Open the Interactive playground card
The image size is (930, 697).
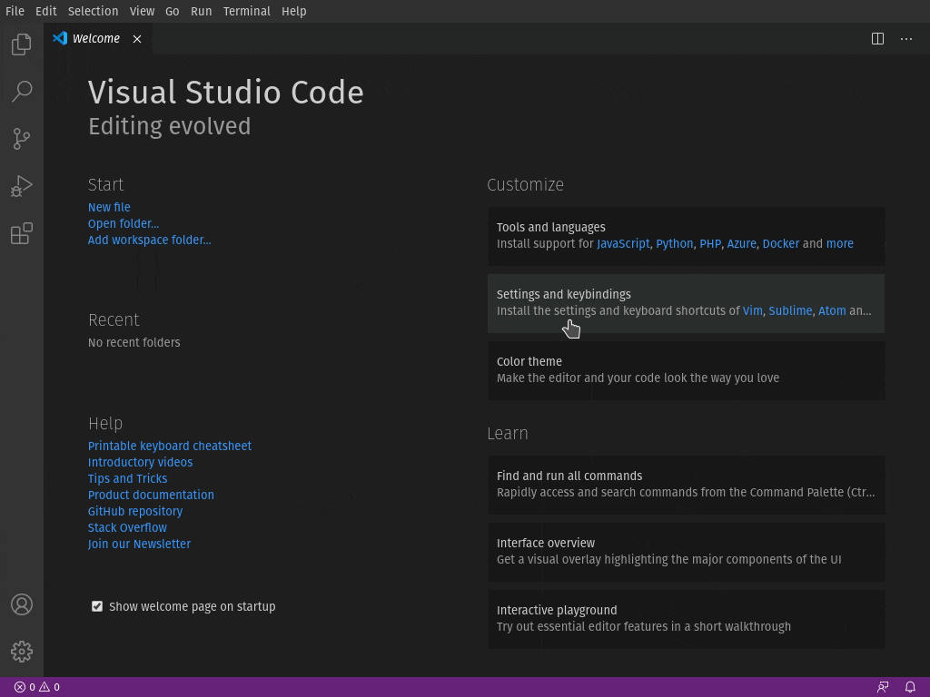[687, 619]
